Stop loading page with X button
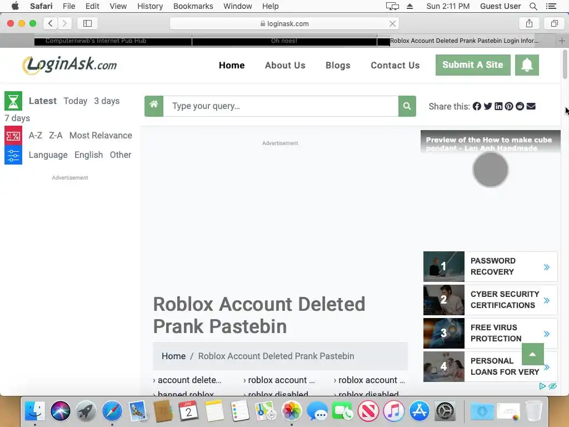This screenshot has height=427, width=569. pyautogui.click(x=392, y=23)
